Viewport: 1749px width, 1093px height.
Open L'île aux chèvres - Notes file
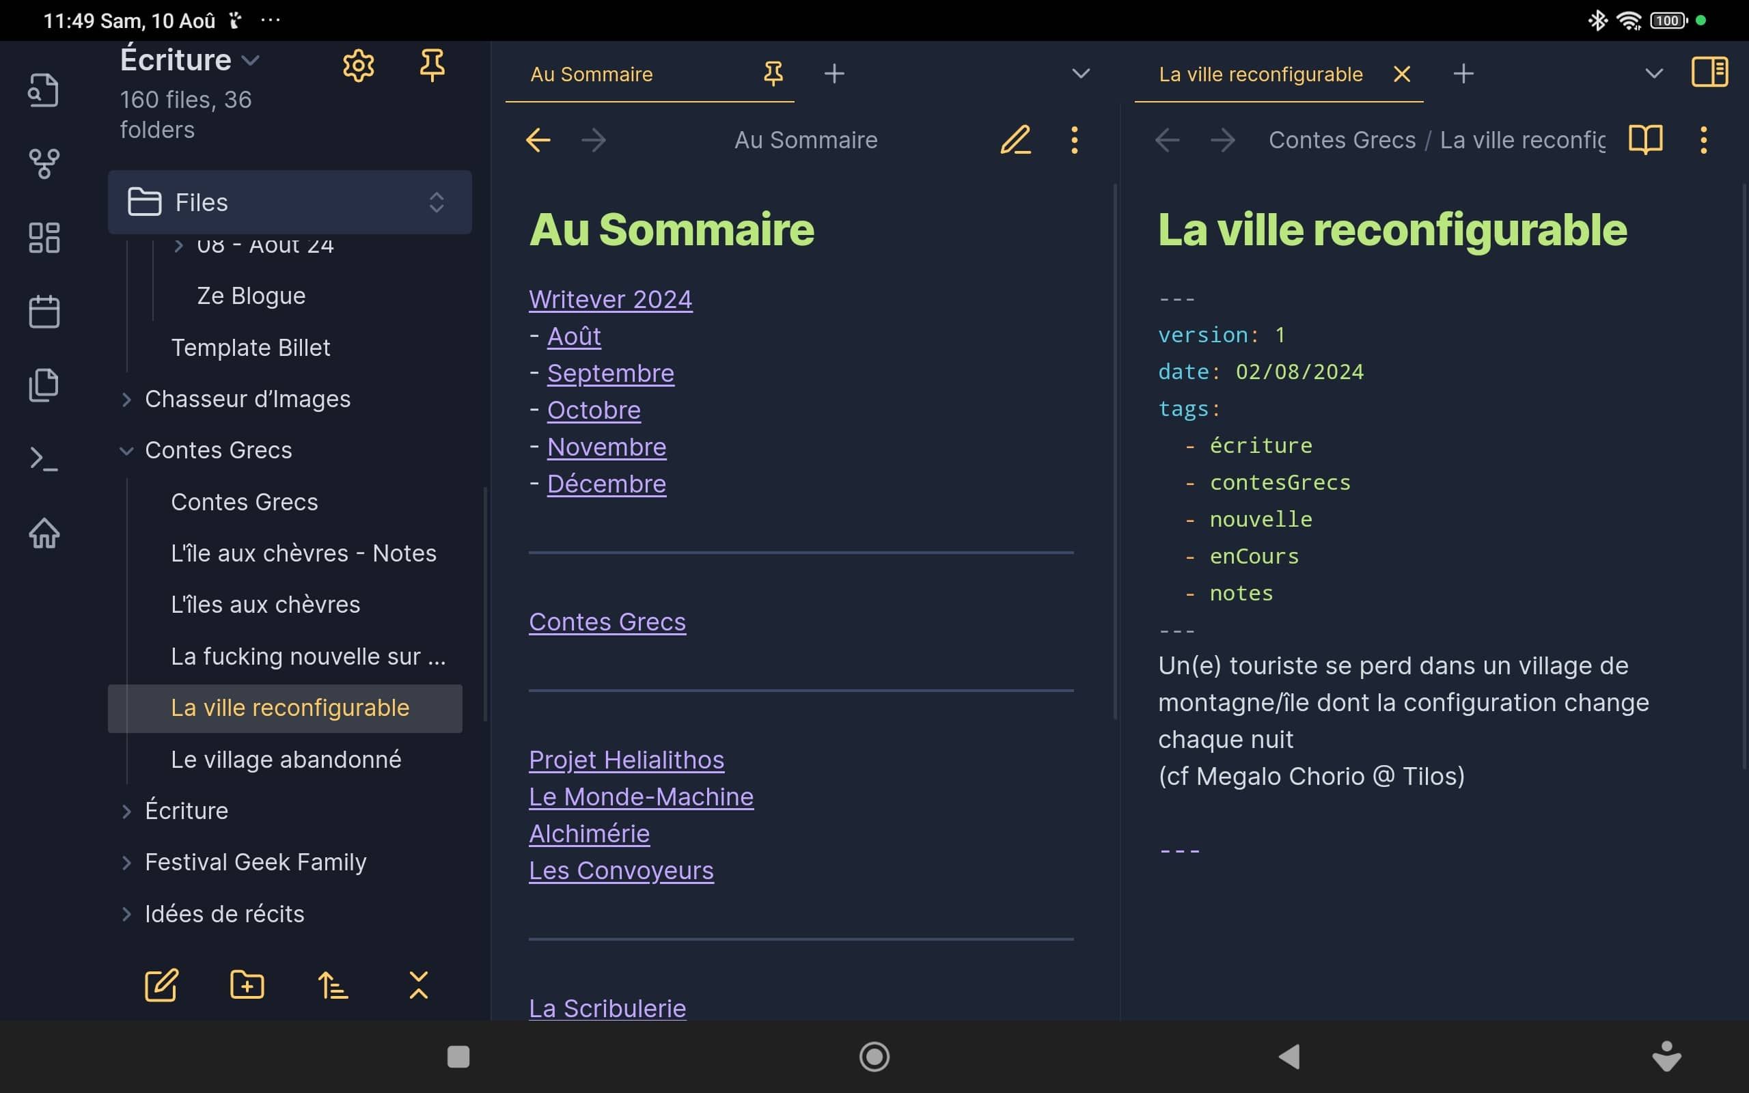[x=303, y=554]
